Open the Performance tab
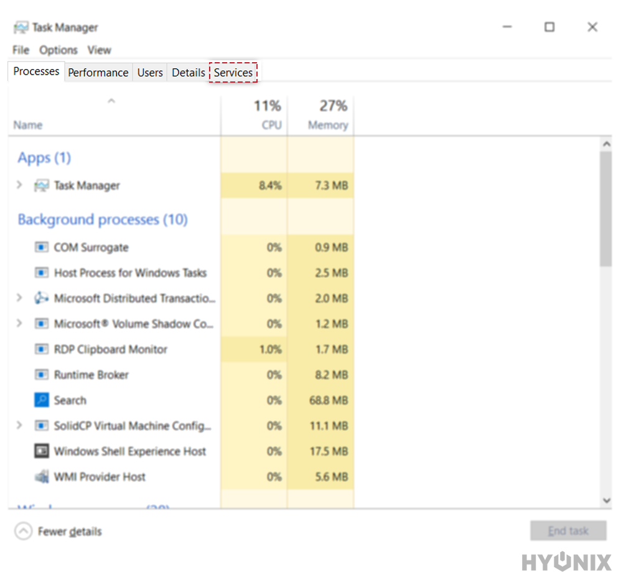Viewport: 621px width, 585px height. click(98, 72)
